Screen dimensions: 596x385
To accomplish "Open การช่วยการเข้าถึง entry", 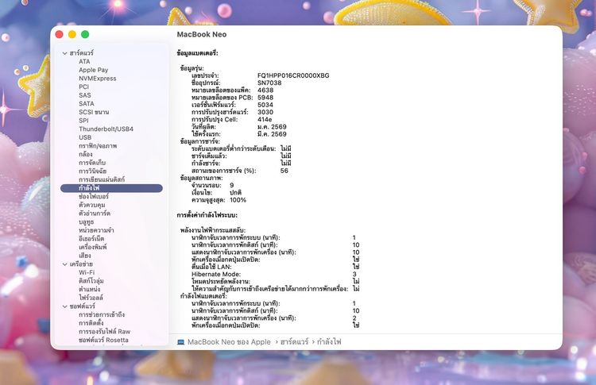I will [x=102, y=314].
